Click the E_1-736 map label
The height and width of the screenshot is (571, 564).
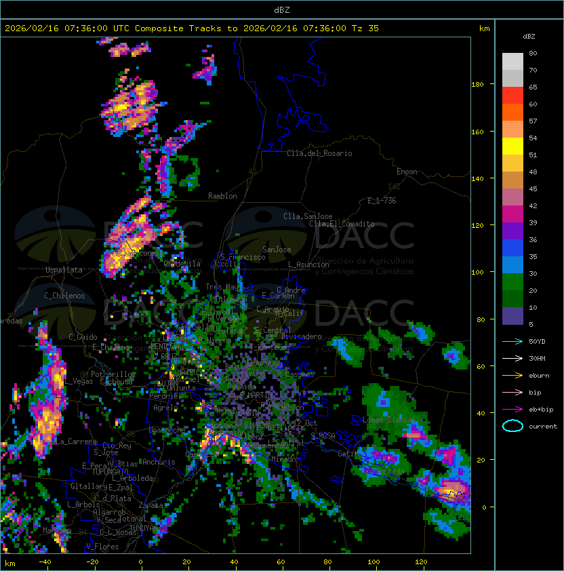(x=382, y=201)
